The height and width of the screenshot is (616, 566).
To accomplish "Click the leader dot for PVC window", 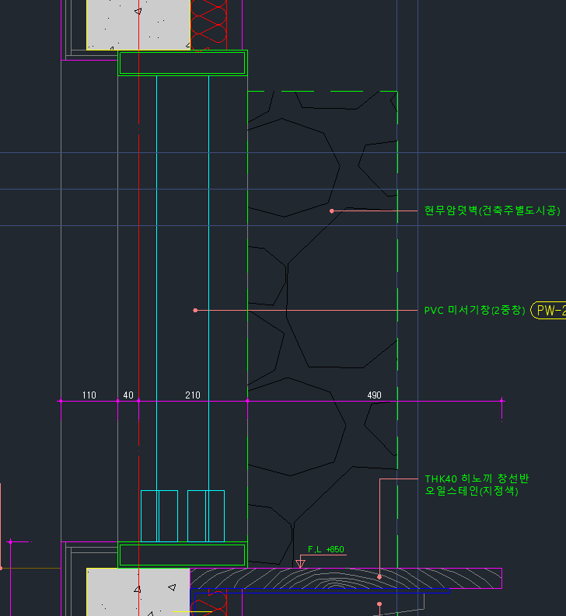I will 195,310.
